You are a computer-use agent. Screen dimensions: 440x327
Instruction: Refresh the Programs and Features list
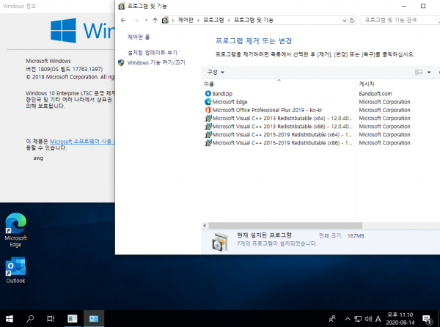click(x=352, y=21)
